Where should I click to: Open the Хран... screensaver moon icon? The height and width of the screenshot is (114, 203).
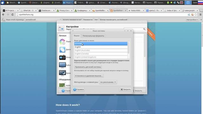pos(62,73)
